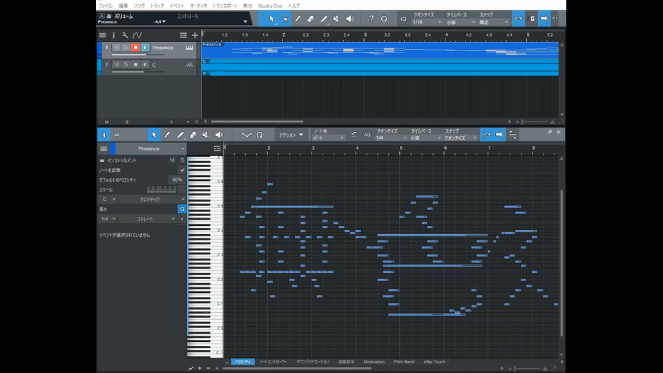Pick the Eraser tool in the note editor
The image size is (663, 373).
click(x=193, y=135)
